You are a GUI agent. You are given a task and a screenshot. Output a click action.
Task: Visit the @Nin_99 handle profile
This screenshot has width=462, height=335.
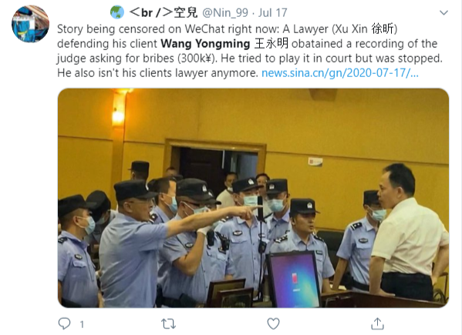225,12
